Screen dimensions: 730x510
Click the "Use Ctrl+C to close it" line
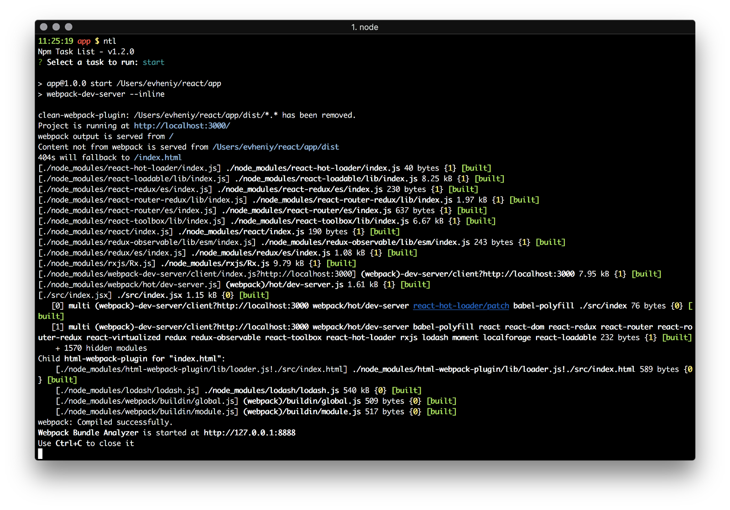(86, 443)
